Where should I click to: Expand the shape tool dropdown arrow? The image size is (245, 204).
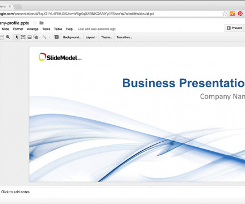coord(40,37)
